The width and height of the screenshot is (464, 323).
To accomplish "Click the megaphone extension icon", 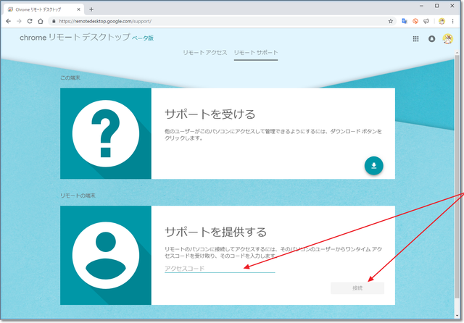I will [x=426, y=21].
